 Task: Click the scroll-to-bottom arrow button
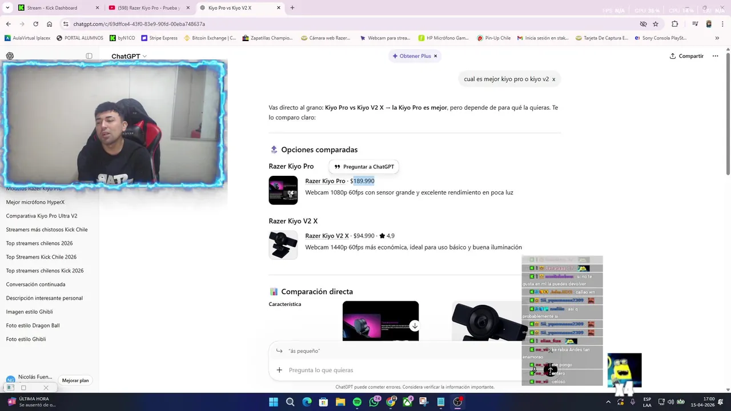(x=415, y=326)
